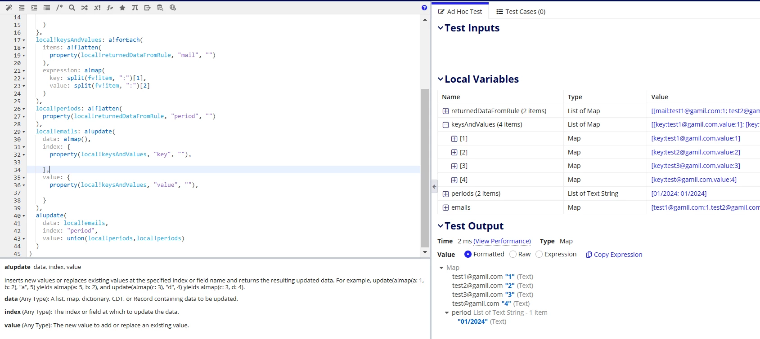Click the indent code icon
Image resolution: width=760 pixels, height=339 pixels.
[x=34, y=8]
